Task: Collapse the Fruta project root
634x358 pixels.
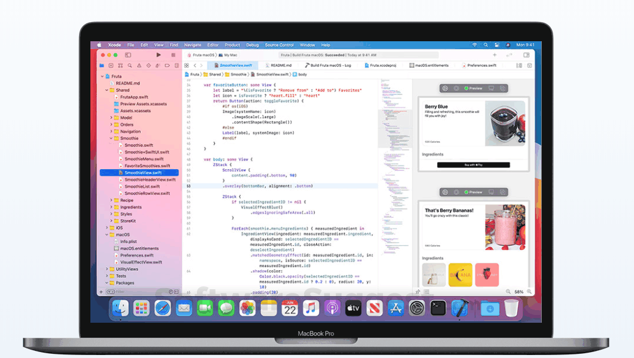Action: [102, 77]
